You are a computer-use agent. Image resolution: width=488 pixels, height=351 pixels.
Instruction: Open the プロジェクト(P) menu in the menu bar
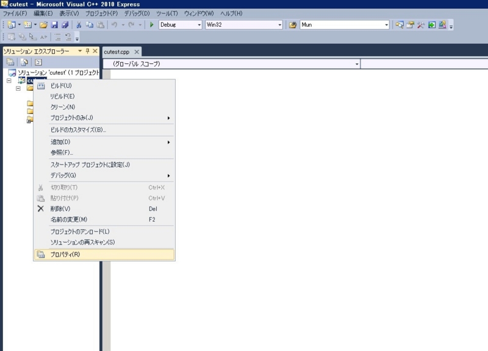click(x=101, y=13)
